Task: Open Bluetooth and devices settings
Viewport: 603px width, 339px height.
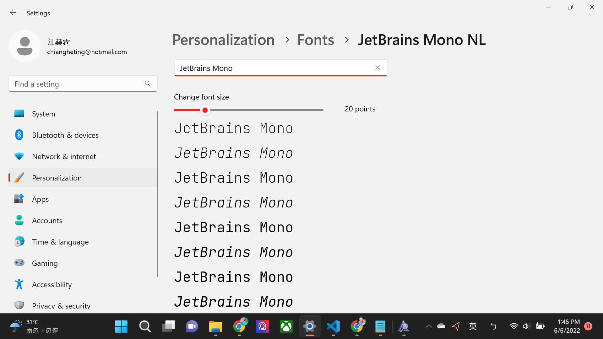Action: tap(65, 135)
